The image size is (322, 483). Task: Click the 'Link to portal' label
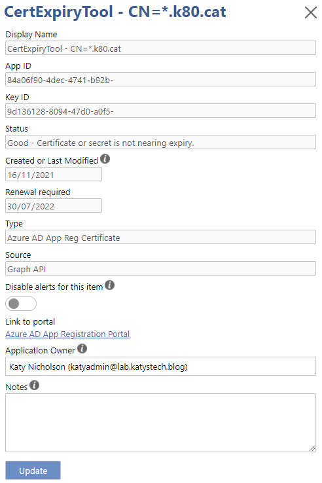[x=30, y=321]
